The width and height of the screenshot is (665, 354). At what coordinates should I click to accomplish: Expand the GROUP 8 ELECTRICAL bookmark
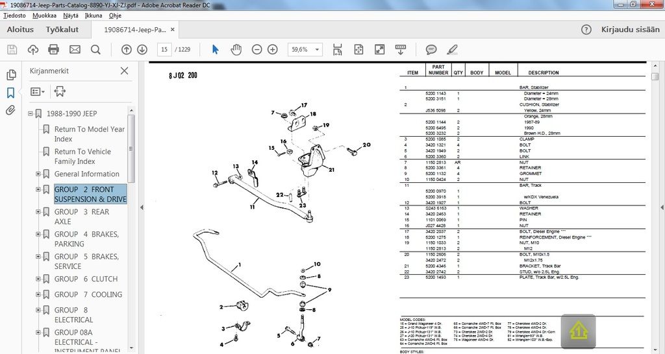(x=38, y=310)
